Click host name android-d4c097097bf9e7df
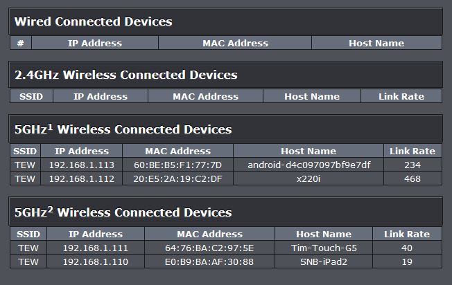Viewport: 452px width, 285px height. coord(308,165)
